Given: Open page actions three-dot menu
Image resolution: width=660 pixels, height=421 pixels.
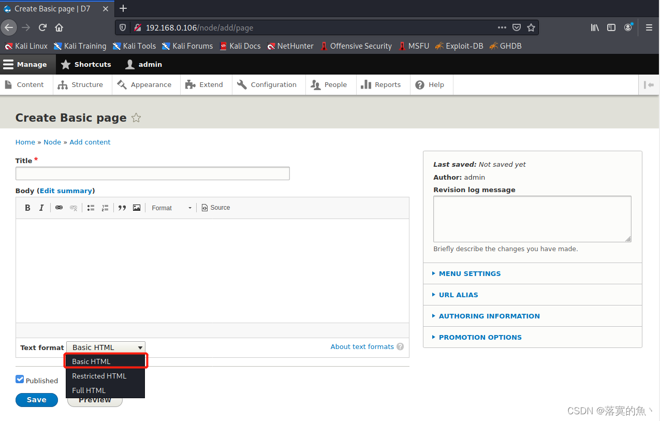Looking at the screenshot, I should (502, 27).
